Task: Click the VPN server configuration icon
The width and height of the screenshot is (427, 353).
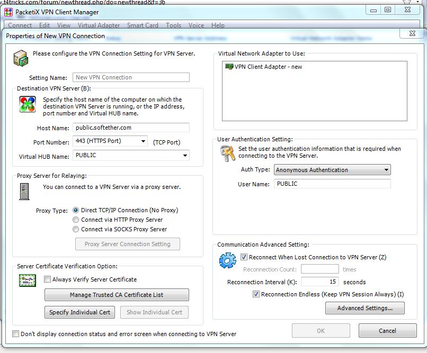Action: click(21, 58)
